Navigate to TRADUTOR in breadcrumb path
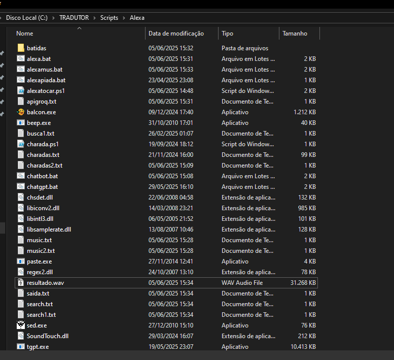The width and height of the screenshot is (394, 360). 74,18
